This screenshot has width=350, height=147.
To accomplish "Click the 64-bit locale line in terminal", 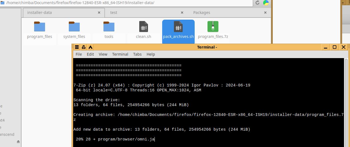I will coord(138,90).
